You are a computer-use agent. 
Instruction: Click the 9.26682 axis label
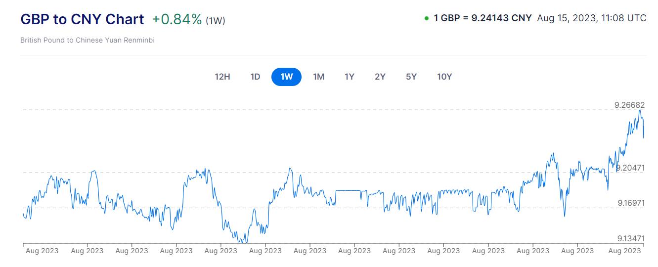point(629,105)
